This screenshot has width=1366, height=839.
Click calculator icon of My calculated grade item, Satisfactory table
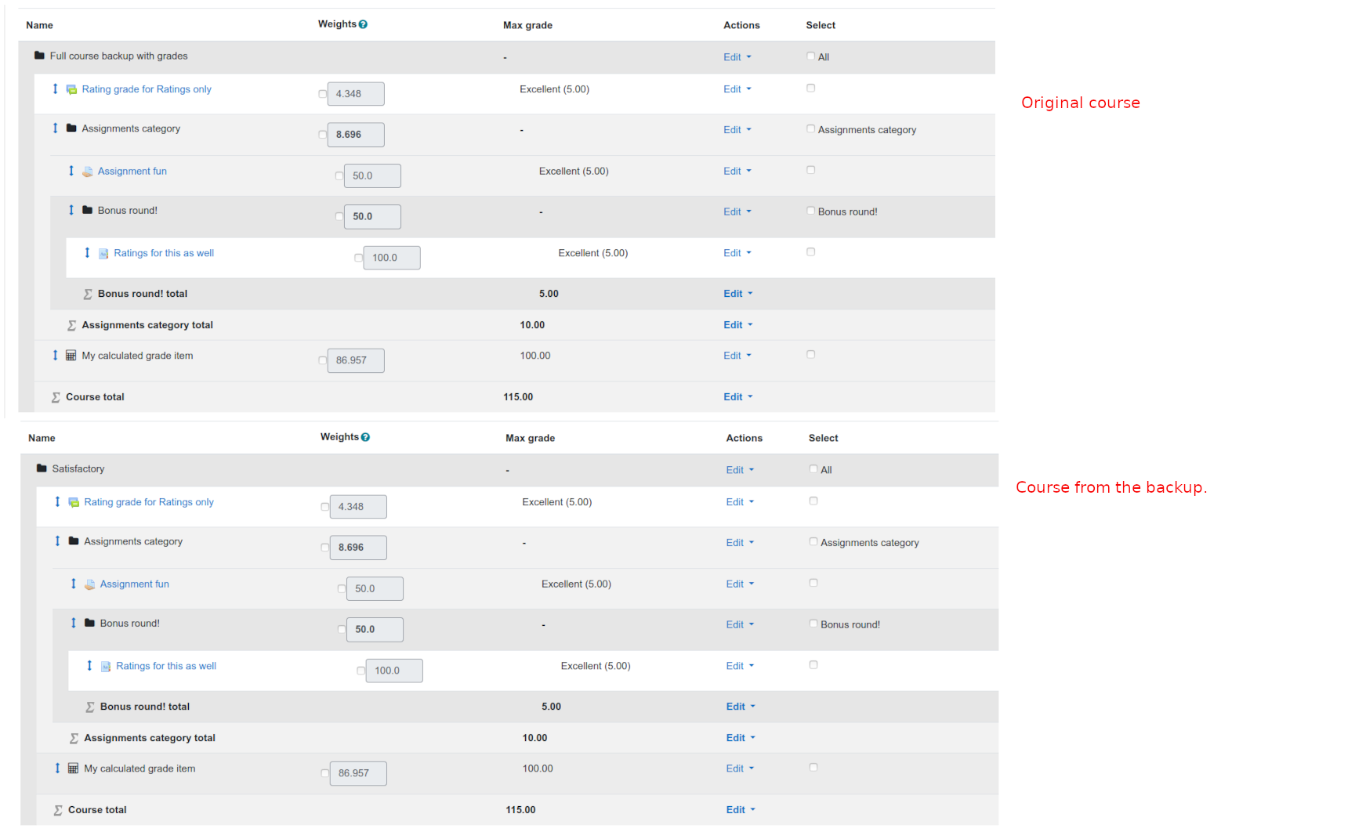click(74, 768)
